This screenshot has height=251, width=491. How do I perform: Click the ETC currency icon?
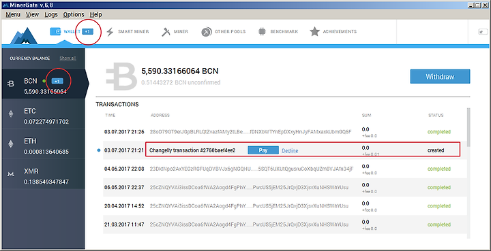[x=11, y=114]
